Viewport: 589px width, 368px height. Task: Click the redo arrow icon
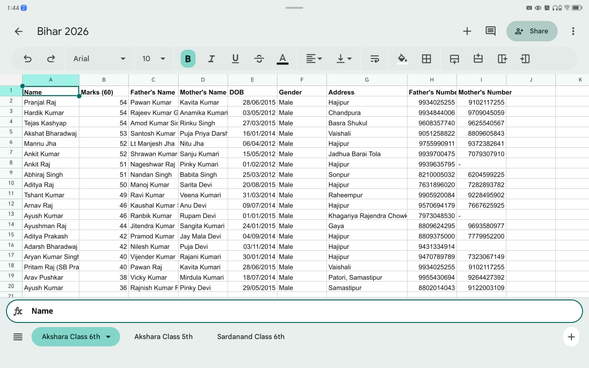51,58
